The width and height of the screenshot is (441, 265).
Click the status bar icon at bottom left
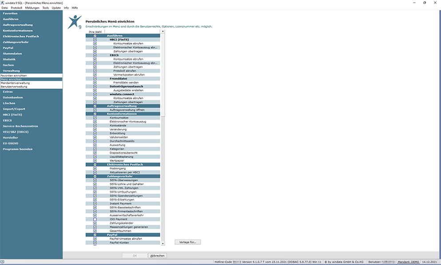[x=3, y=261]
